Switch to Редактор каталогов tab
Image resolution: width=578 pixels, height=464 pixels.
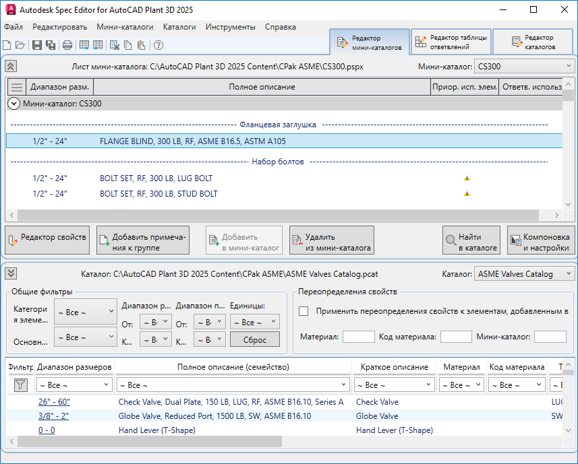pos(533,42)
